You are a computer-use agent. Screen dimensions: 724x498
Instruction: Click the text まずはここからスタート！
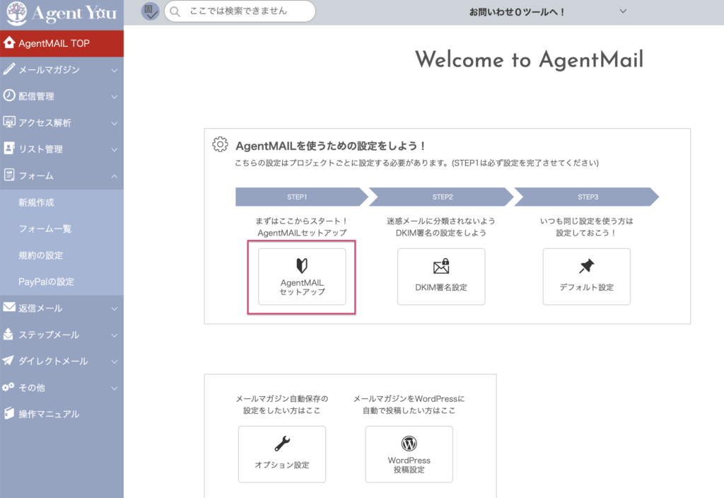(302, 221)
